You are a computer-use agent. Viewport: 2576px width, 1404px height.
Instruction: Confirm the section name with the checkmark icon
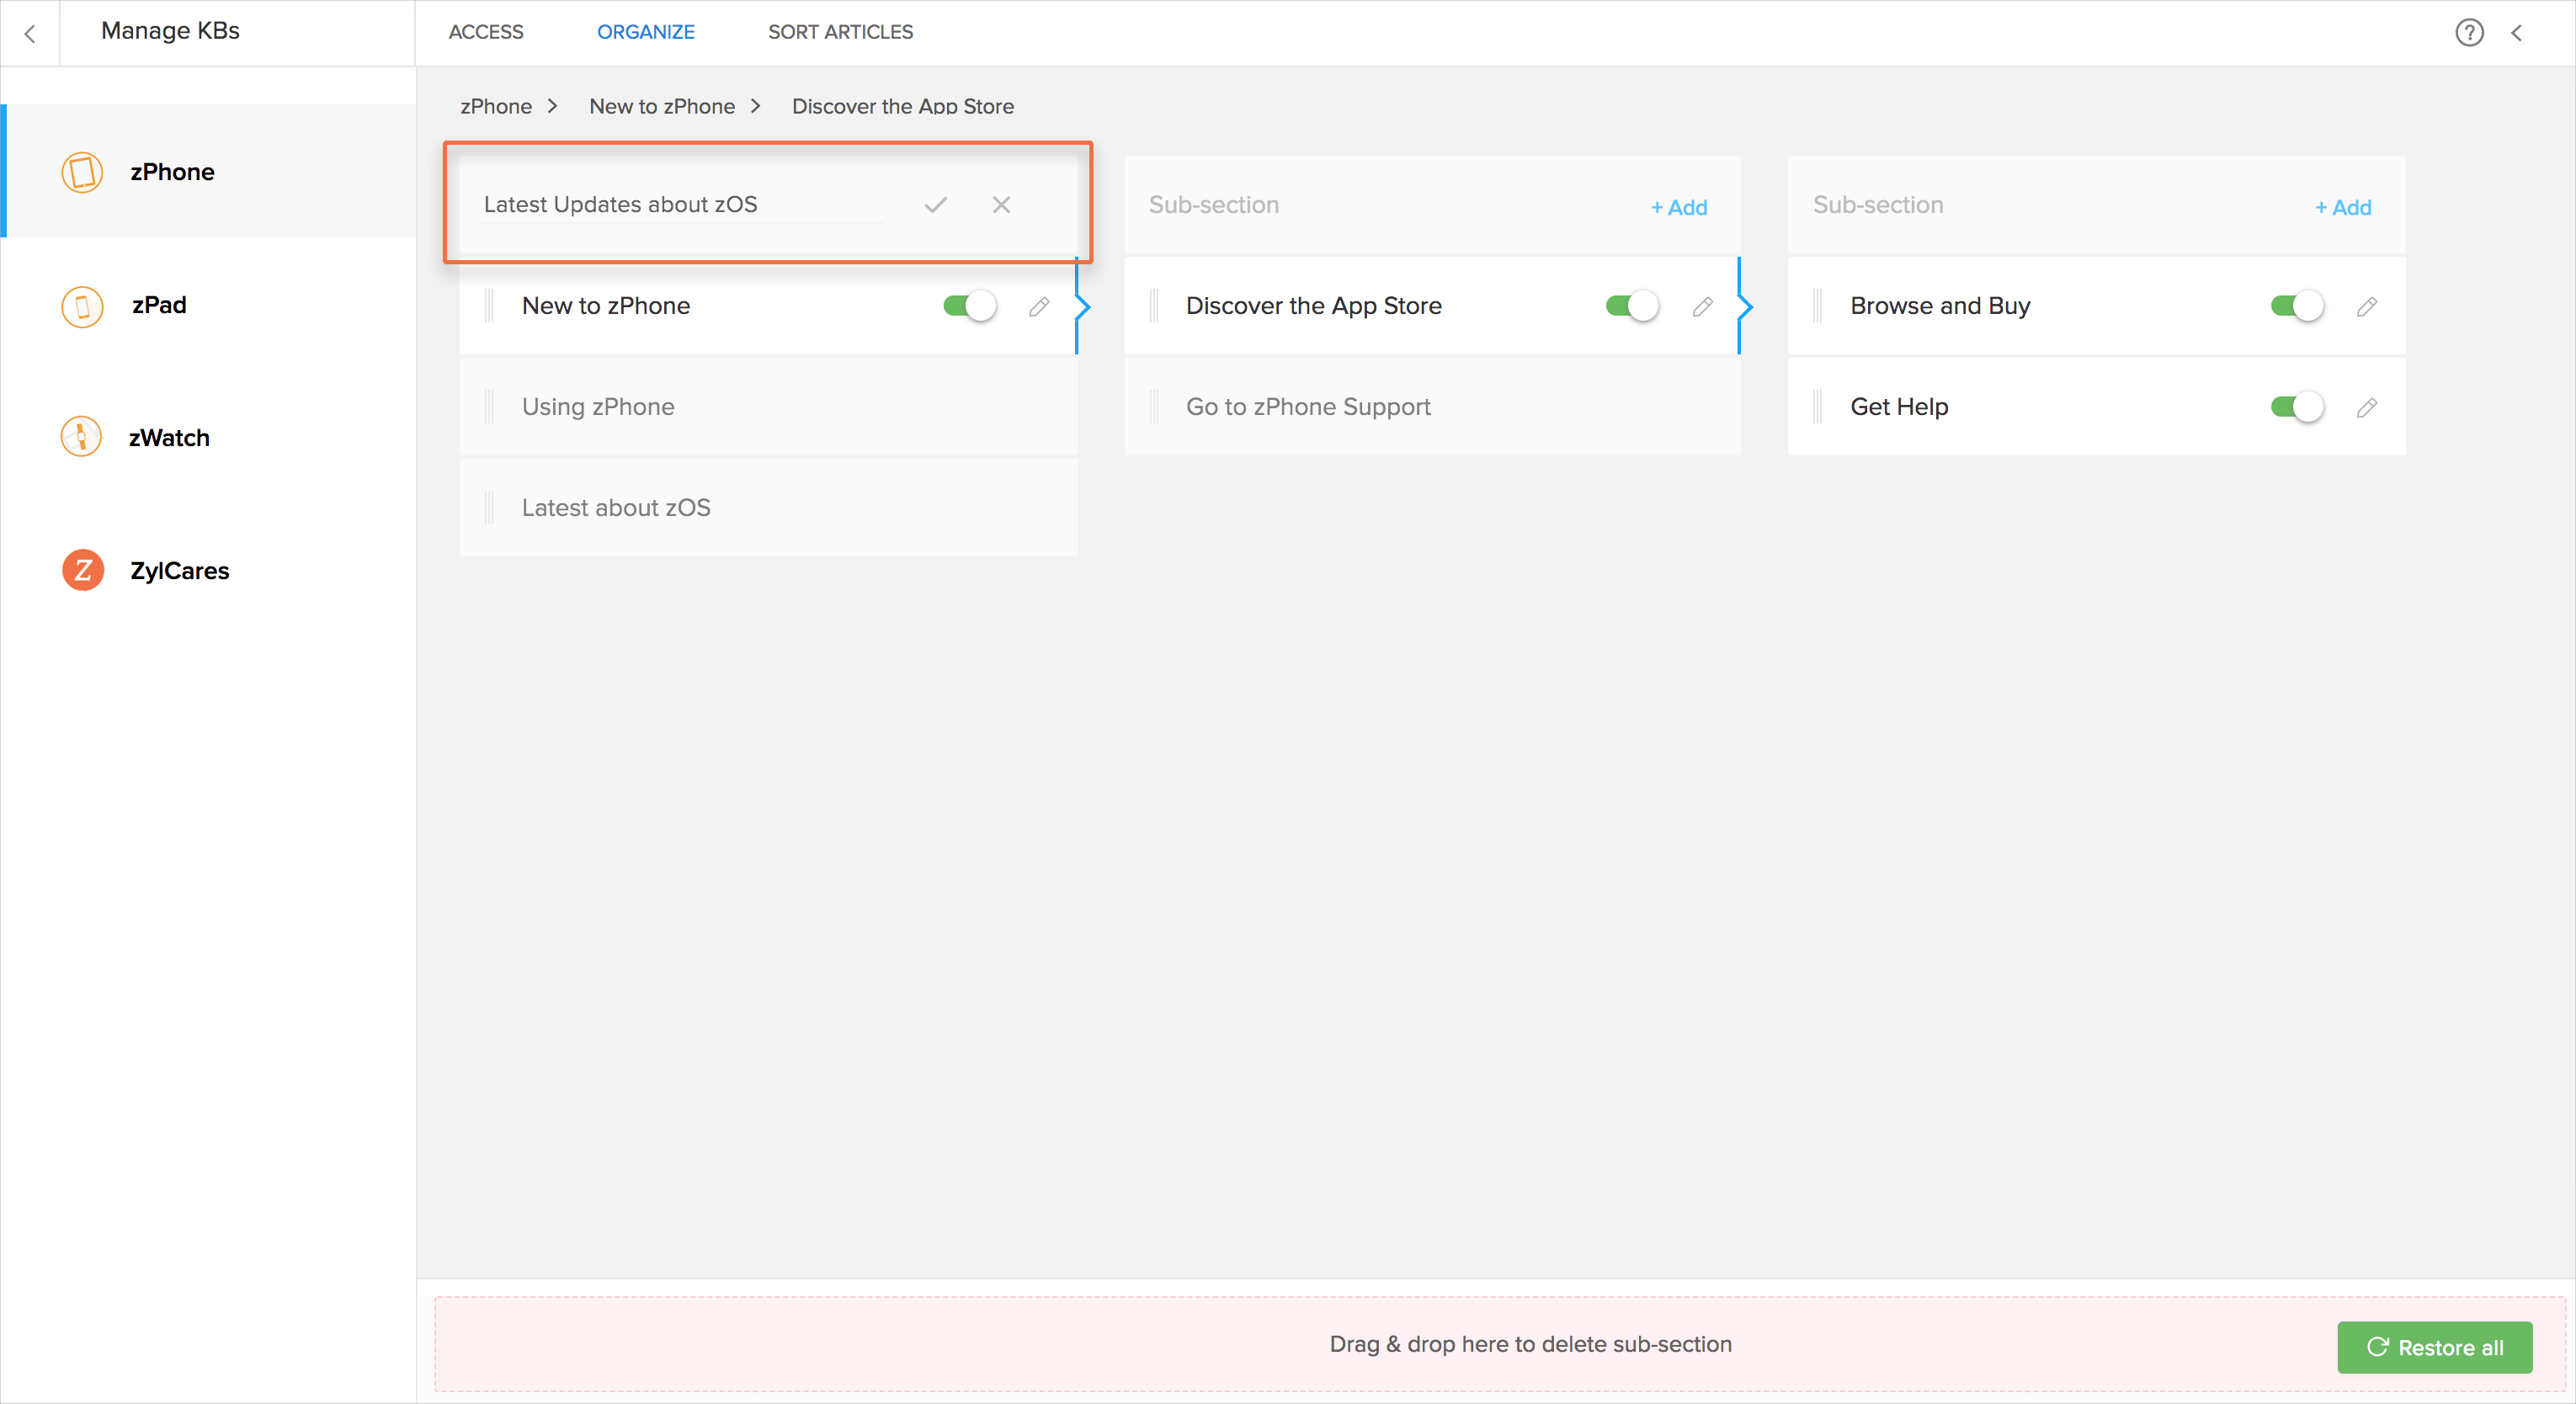click(x=935, y=205)
